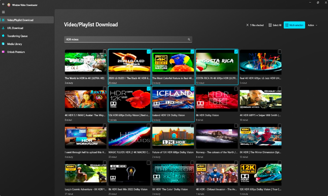Check 12K HDR True Colors chameleon video
The width and height of the screenshot is (328, 196).
pos(279,163)
